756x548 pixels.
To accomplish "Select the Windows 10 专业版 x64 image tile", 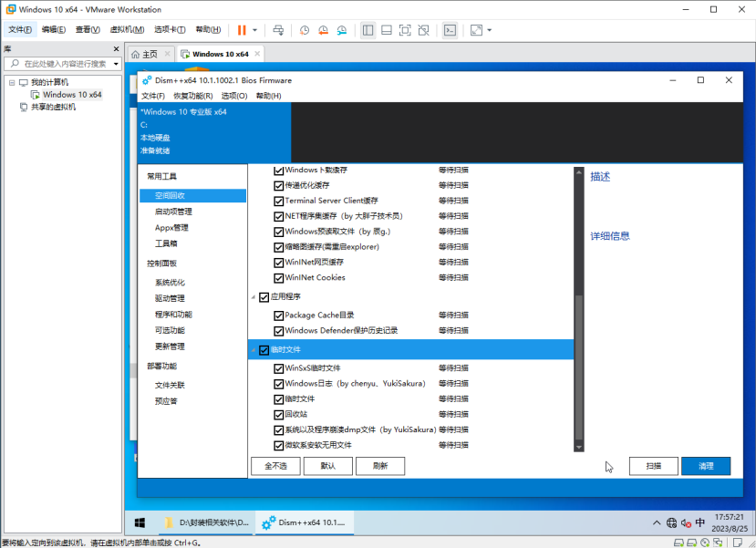I will (x=214, y=131).
